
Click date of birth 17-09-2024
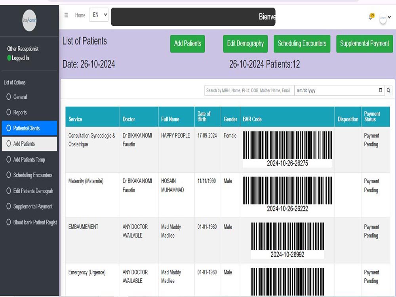pyautogui.click(x=207, y=135)
